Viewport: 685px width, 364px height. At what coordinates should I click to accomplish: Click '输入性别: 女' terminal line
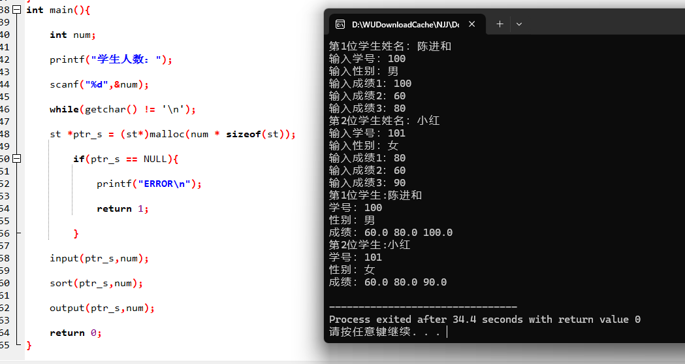(364, 145)
